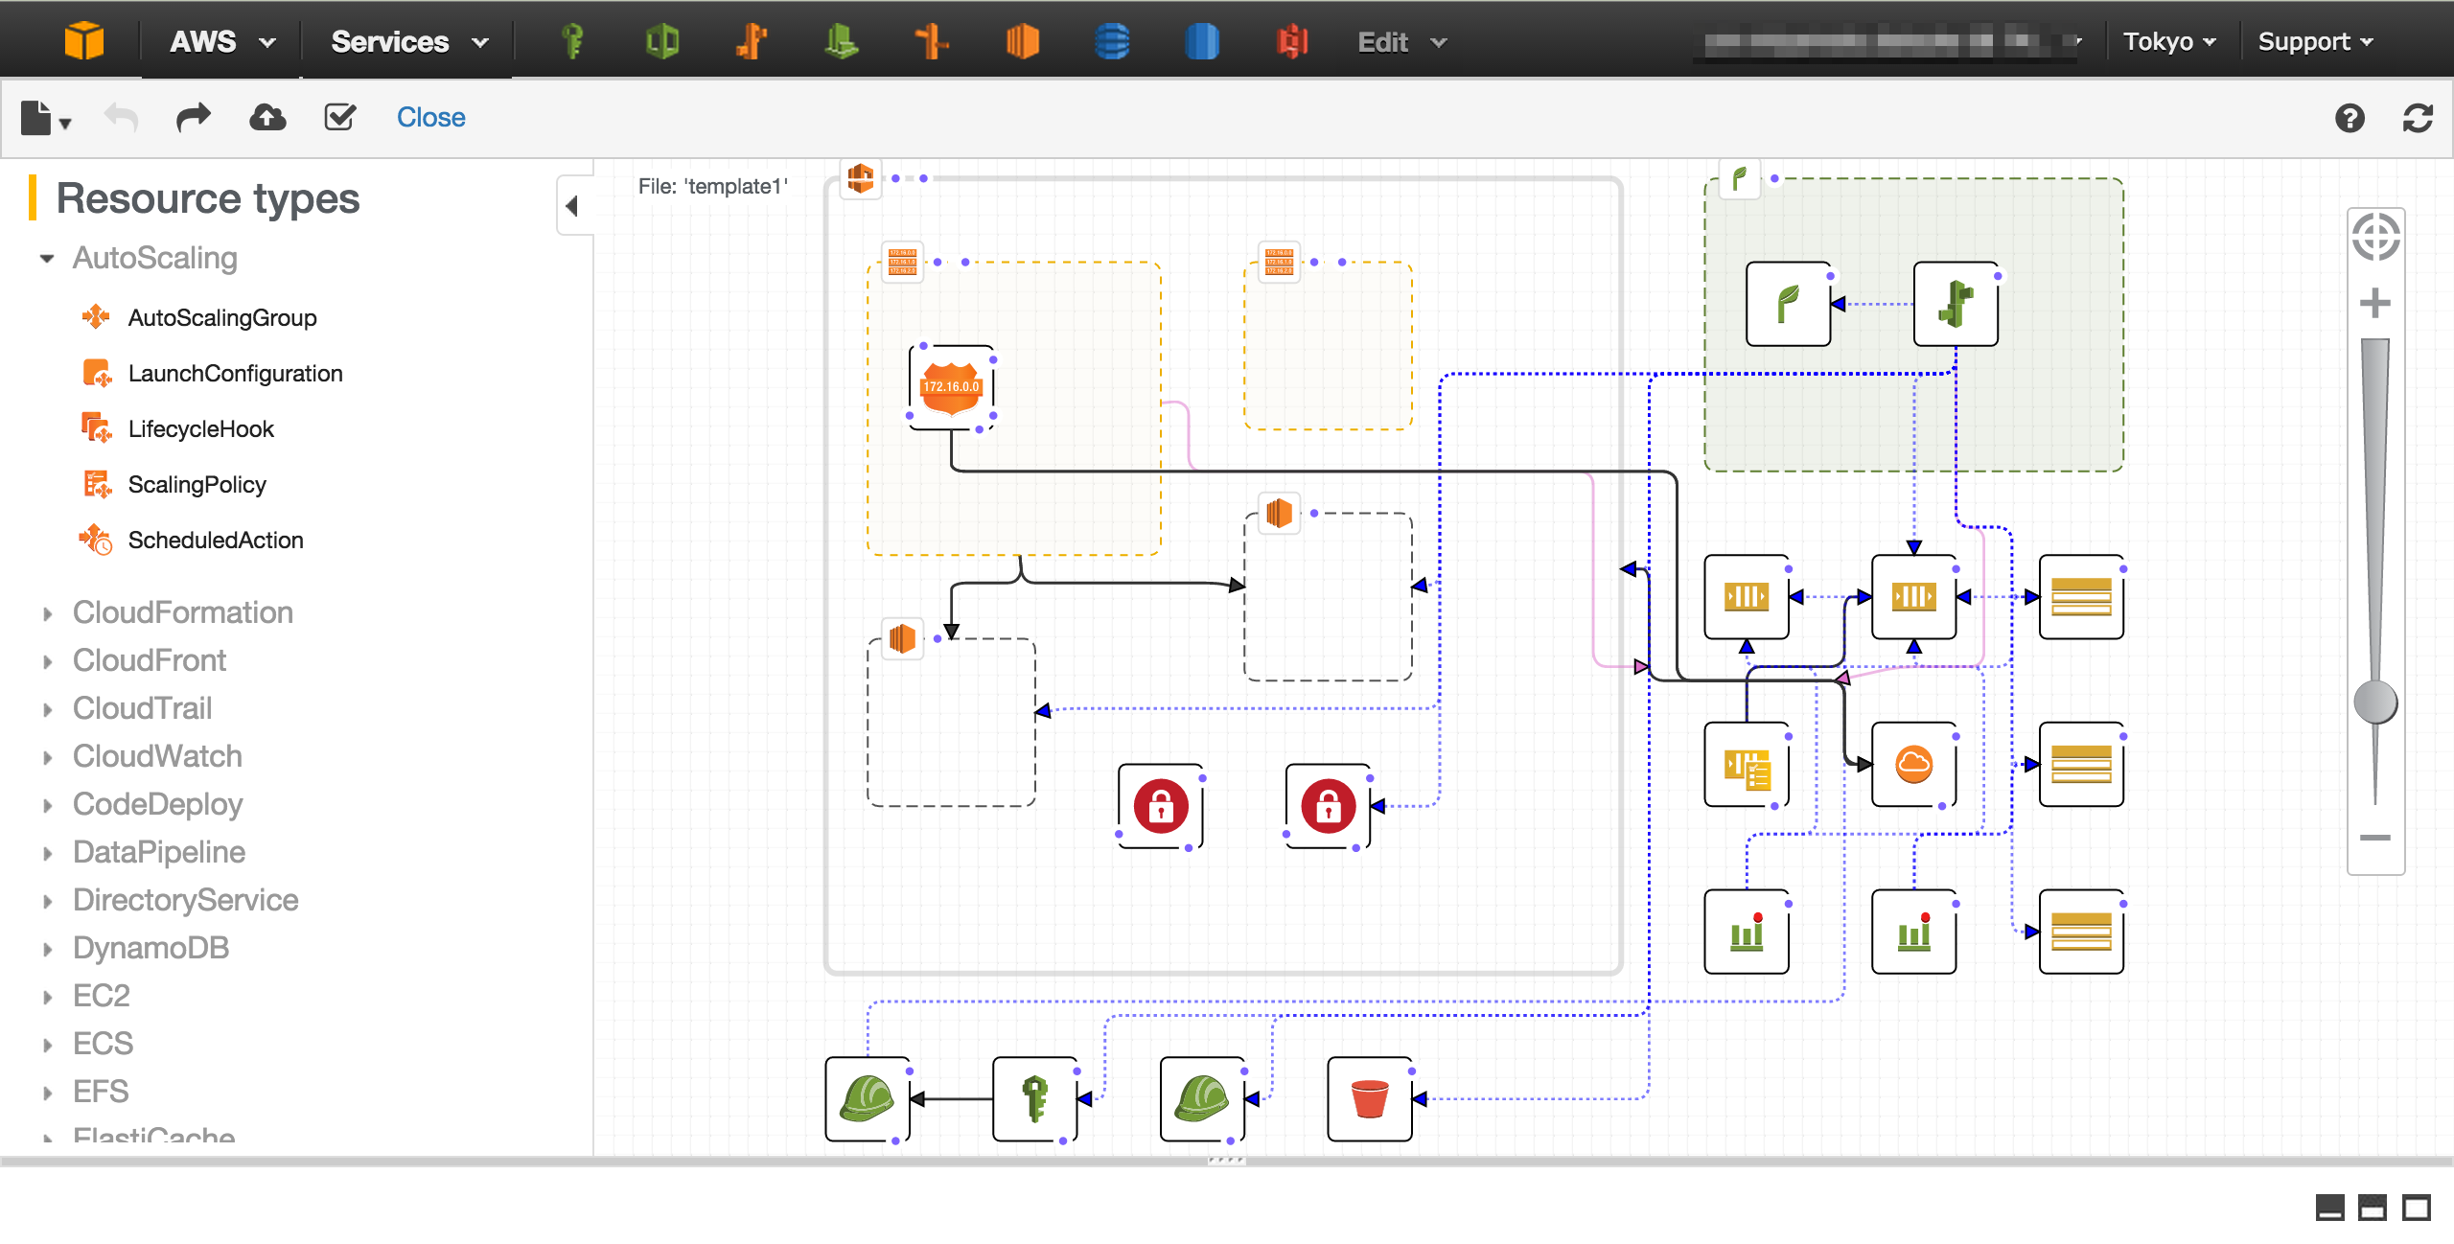2454x1244 pixels.
Task: Choose ScalingPolicy resource type
Action: click(x=174, y=484)
